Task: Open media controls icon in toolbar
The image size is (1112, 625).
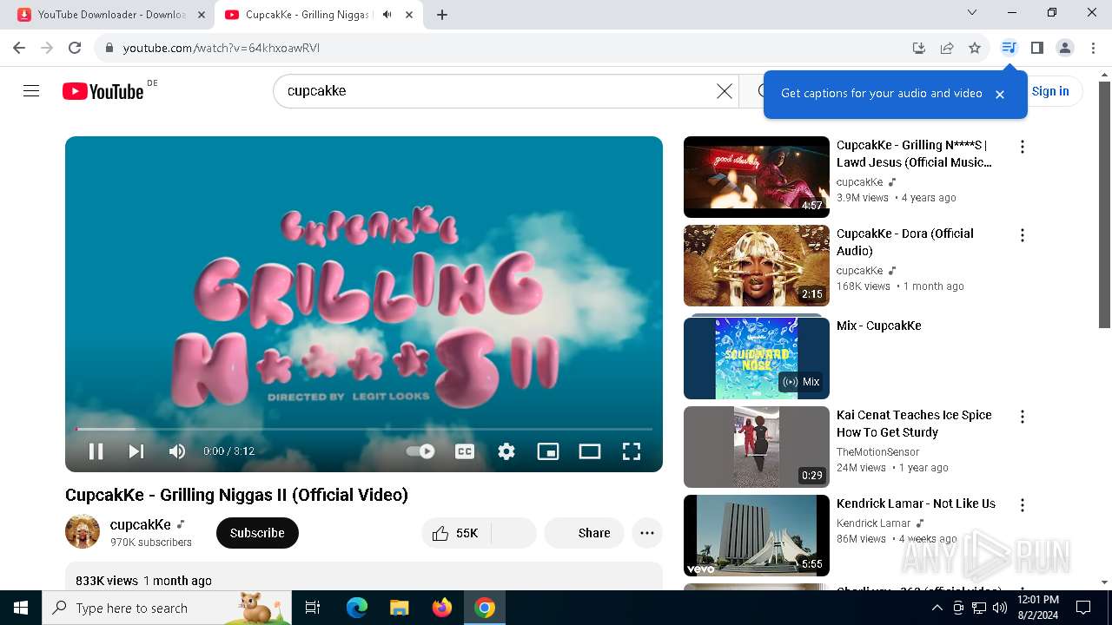Action: pos(1009,48)
